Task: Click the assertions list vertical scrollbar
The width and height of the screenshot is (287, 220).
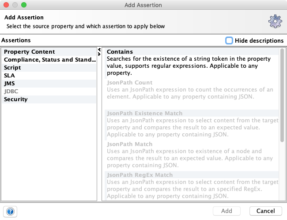Action: (282, 97)
